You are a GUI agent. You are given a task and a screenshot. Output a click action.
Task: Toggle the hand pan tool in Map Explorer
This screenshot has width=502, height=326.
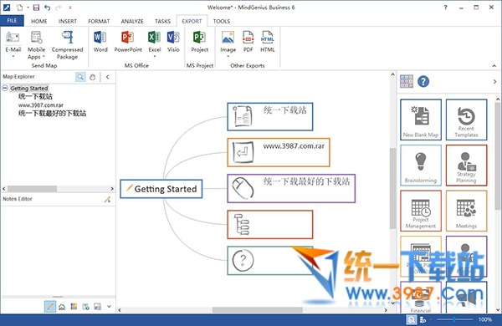pyautogui.click(x=93, y=77)
